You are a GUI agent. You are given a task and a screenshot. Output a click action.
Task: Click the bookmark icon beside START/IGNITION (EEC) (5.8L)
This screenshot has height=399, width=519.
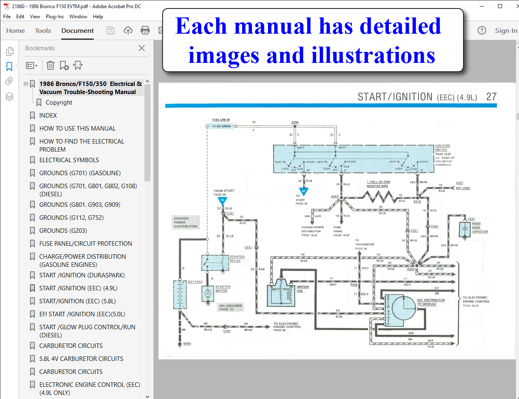click(32, 301)
